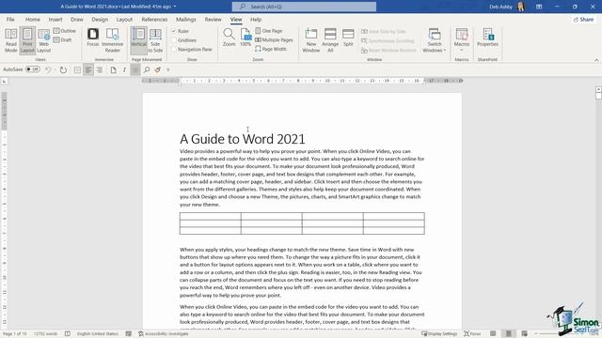
Task: Open the Review tab
Action: 214,19
